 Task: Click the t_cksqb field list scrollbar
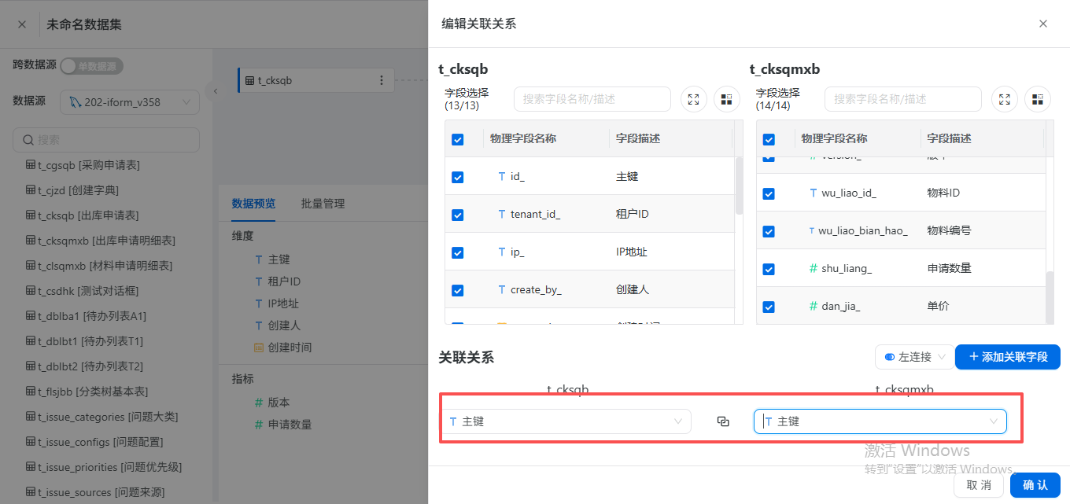(739, 186)
